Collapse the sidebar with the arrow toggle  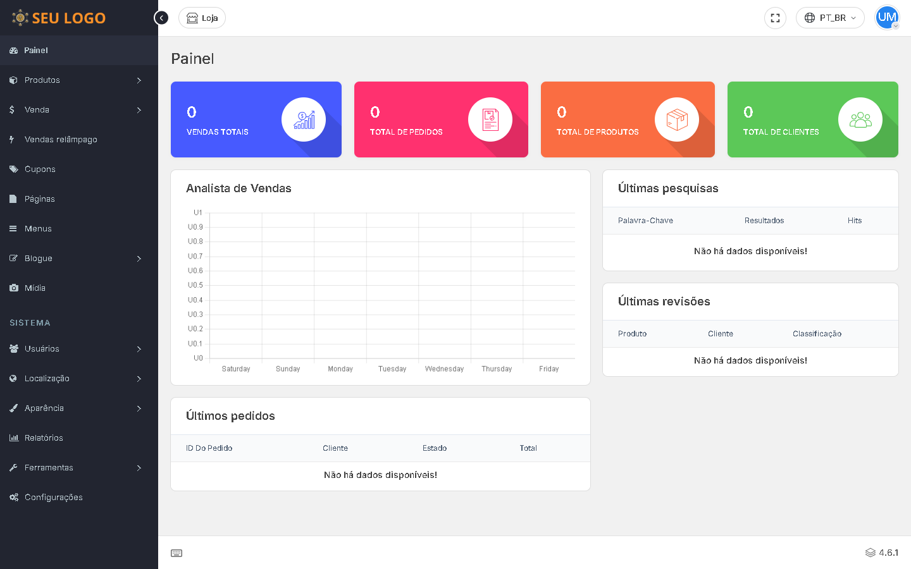tap(161, 18)
